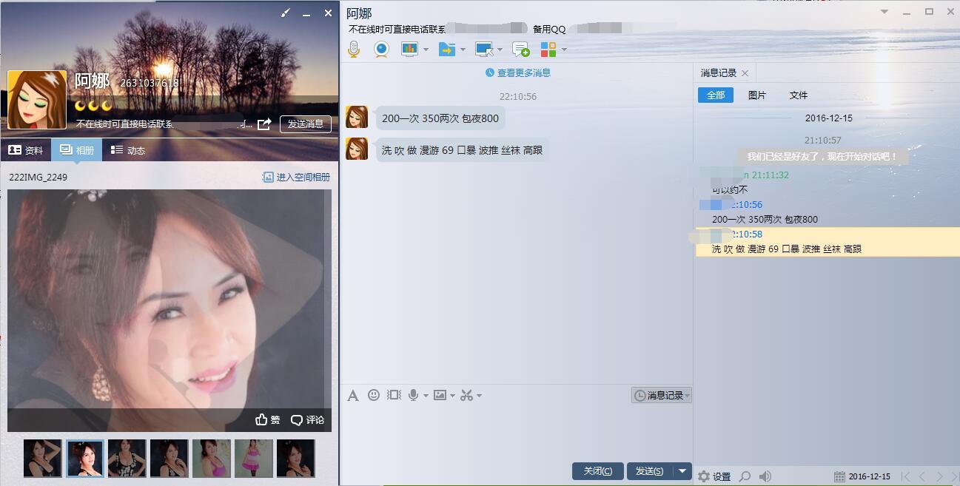Screen dimensions: 960x486
Task: Click the skin brush icon in profile window
Action: [286, 13]
